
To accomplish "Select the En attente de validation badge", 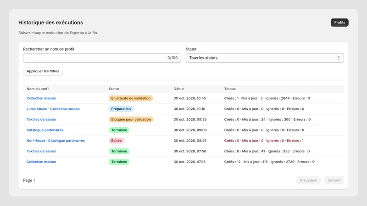I will coord(131,98).
